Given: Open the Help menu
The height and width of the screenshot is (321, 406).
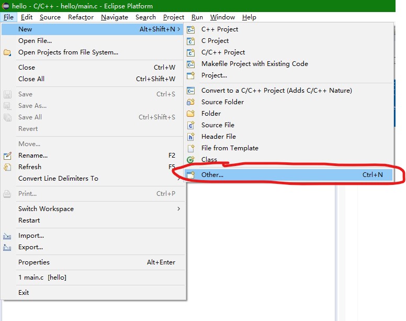Looking at the screenshot, I should point(249,17).
